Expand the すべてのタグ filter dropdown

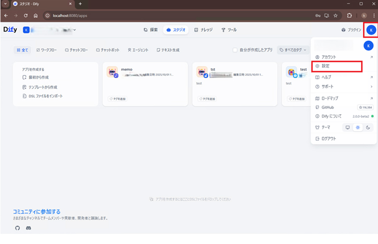pyautogui.click(x=293, y=50)
